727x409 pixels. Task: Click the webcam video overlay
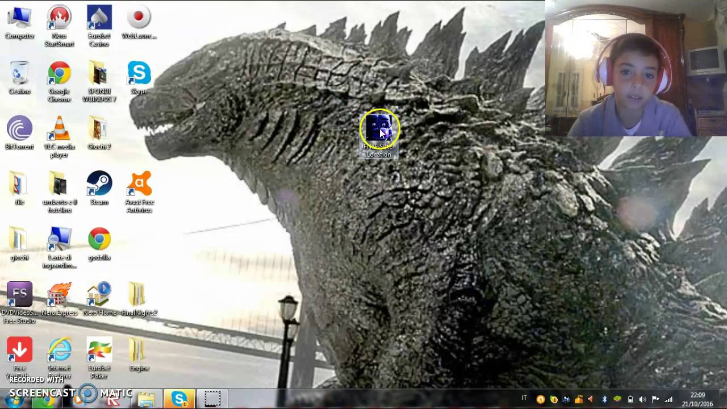(636, 68)
